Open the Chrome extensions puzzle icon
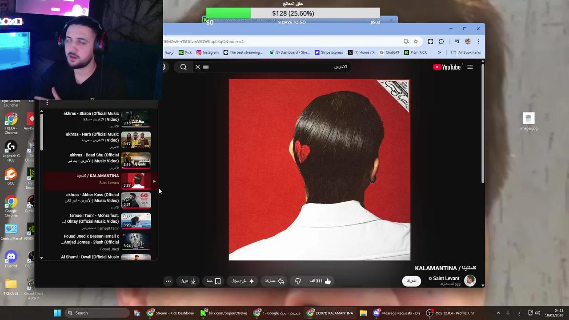This screenshot has height=320, width=569. [441, 41]
